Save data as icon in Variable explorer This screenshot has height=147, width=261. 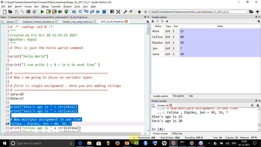(162, 21)
